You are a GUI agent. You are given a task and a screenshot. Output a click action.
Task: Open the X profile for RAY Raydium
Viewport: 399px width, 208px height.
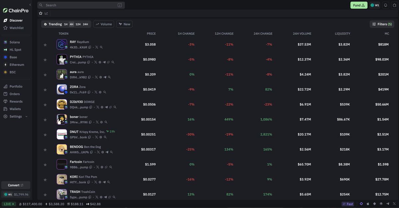click(x=97, y=47)
